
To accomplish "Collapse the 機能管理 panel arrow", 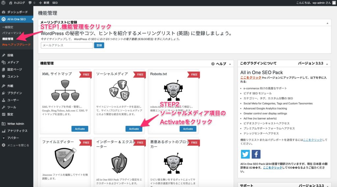I will pyautogui.click(x=230, y=64).
